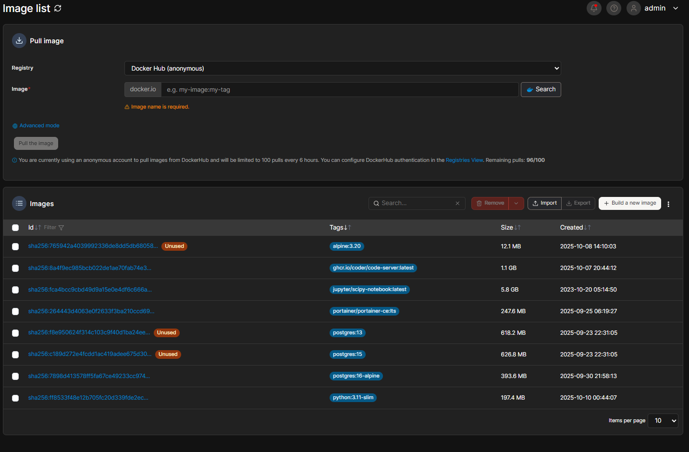Expand the Remove button dropdown arrow

click(516, 203)
